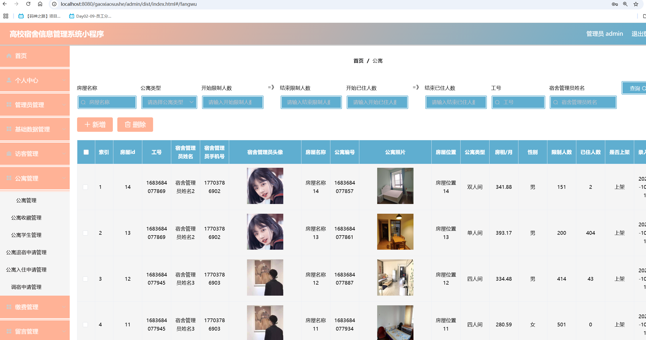Open the 首页 sidebar menu item

pos(35,56)
